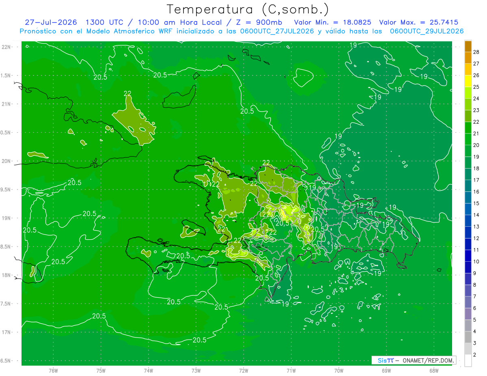Click the '0.5N' latitude axis label

click(x=6, y=133)
